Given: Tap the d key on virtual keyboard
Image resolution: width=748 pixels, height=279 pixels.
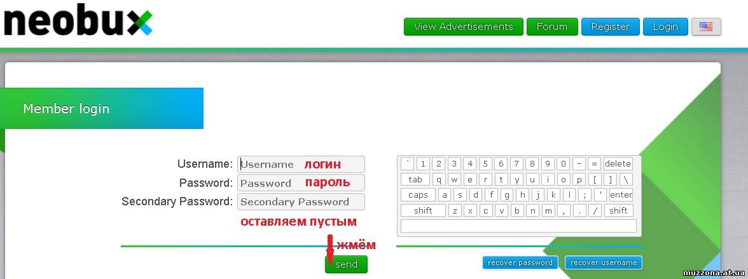Looking at the screenshot, I should pyautogui.click(x=476, y=195).
